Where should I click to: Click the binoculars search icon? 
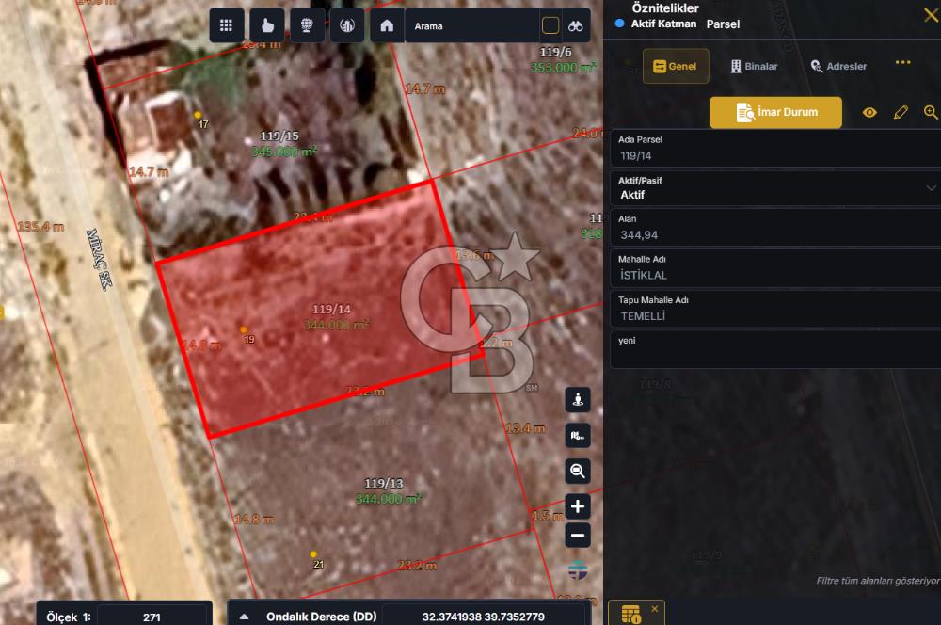pyautogui.click(x=576, y=25)
